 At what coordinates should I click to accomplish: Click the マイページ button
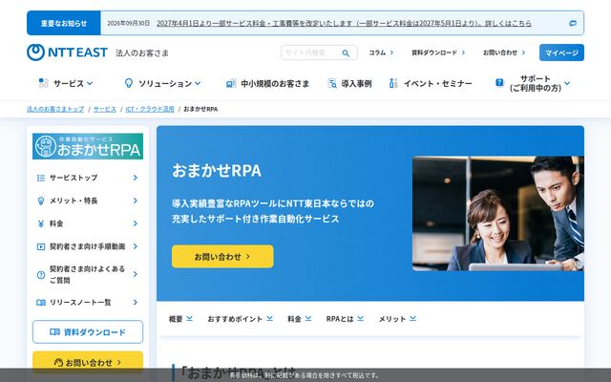pos(561,53)
